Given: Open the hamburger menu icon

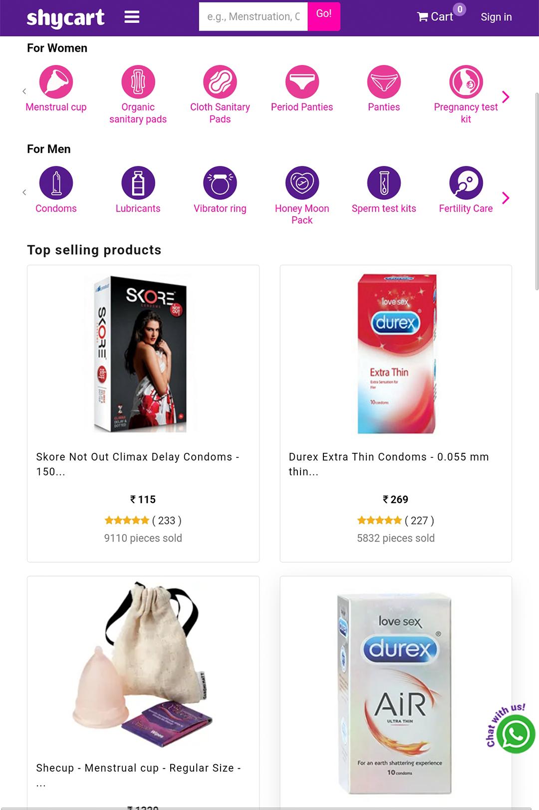Looking at the screenshot, I should point(132,17).
